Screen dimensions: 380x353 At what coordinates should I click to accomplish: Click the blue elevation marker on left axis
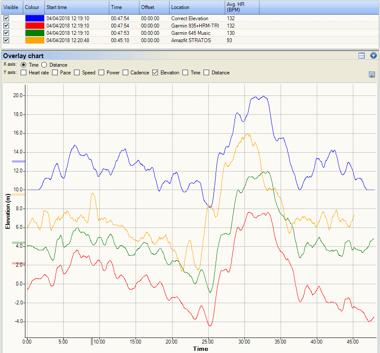tap(19, 161)
